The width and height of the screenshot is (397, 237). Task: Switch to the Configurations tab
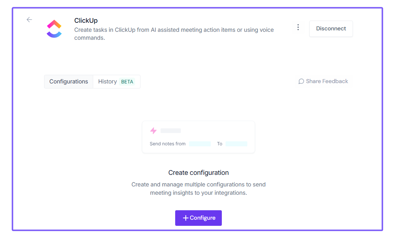pyautogui.click(x=69, y=82)
